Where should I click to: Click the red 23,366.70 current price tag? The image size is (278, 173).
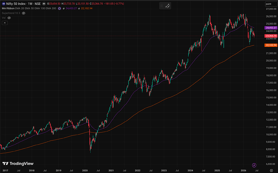(271, 36)
